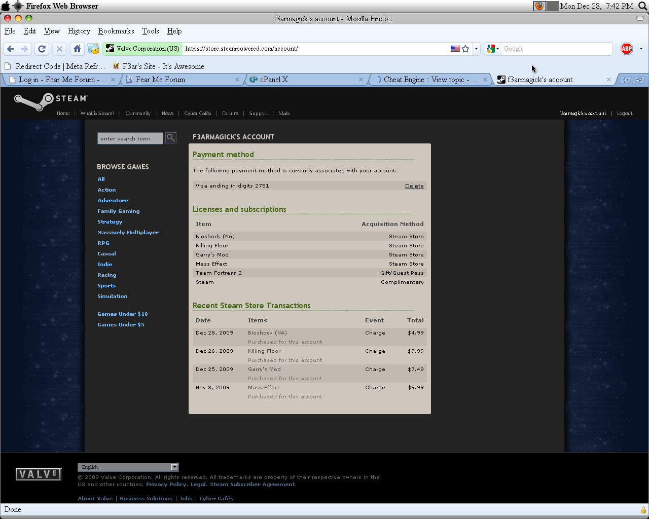Open the English language dropdown
This screenshot has height=519, width=649.
(128, 467)
